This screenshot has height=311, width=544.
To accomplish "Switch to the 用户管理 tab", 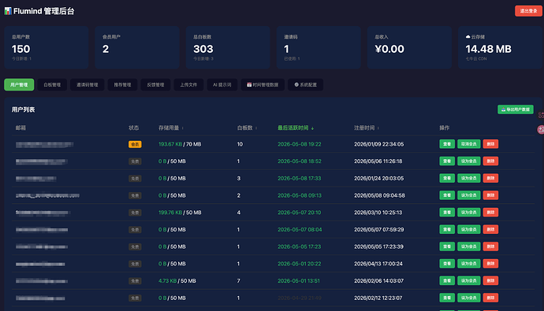I will pyautogui.click(x=19, y=85).
